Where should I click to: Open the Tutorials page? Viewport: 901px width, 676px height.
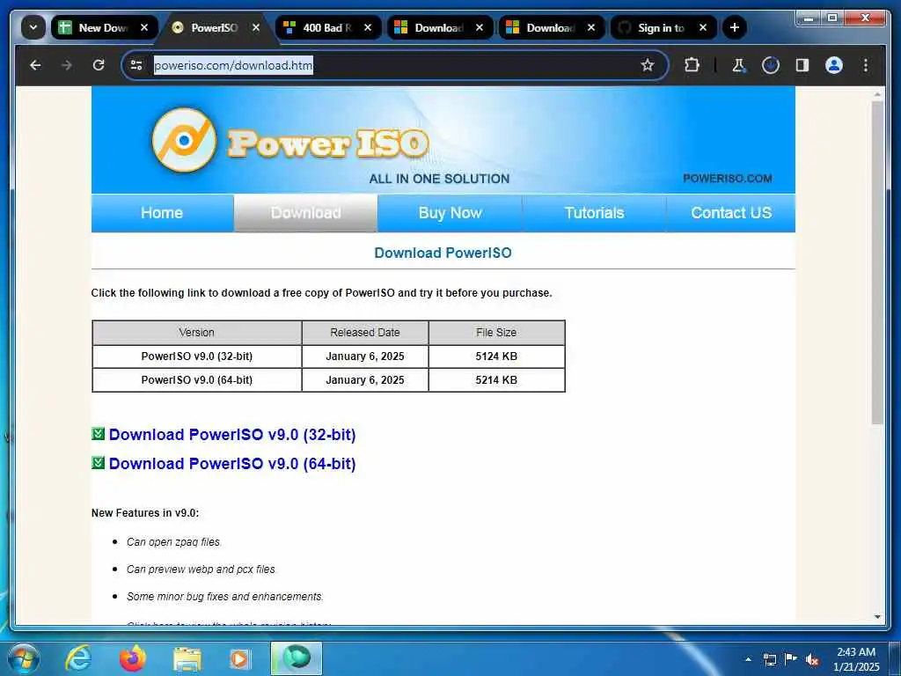pos(594,213)
